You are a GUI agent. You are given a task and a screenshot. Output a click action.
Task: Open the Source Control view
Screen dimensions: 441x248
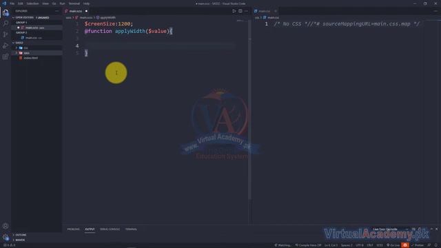(x=6, y=34)
